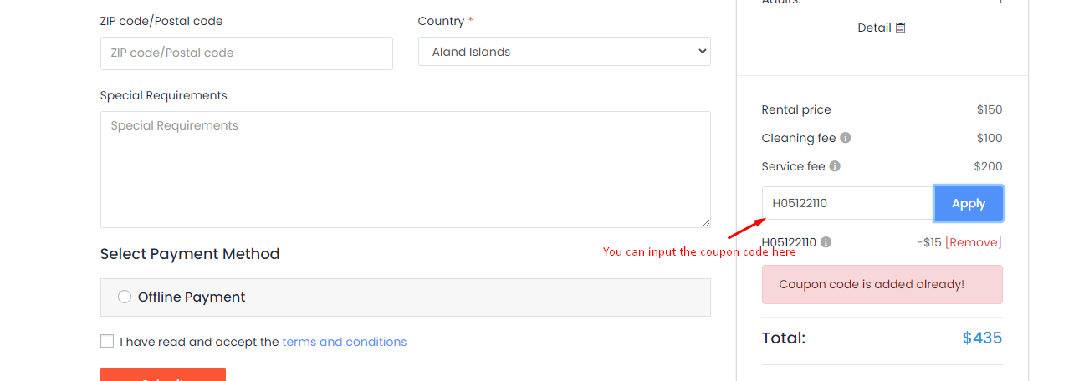Screen dimensions: 1079x381
Task: Click info icon beside applied coupon H05122110
Action: (826, 242)
